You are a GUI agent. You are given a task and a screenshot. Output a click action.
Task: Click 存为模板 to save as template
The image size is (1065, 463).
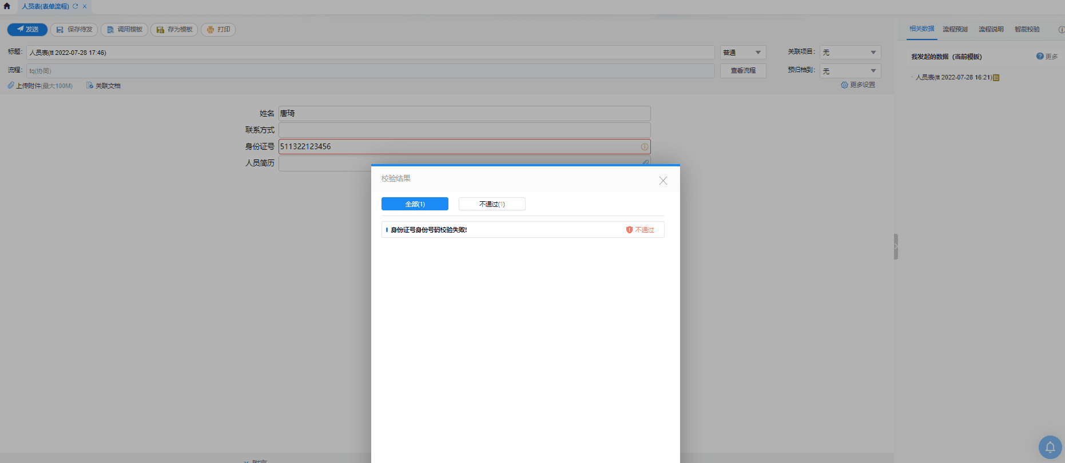click(x=174, y=29)
